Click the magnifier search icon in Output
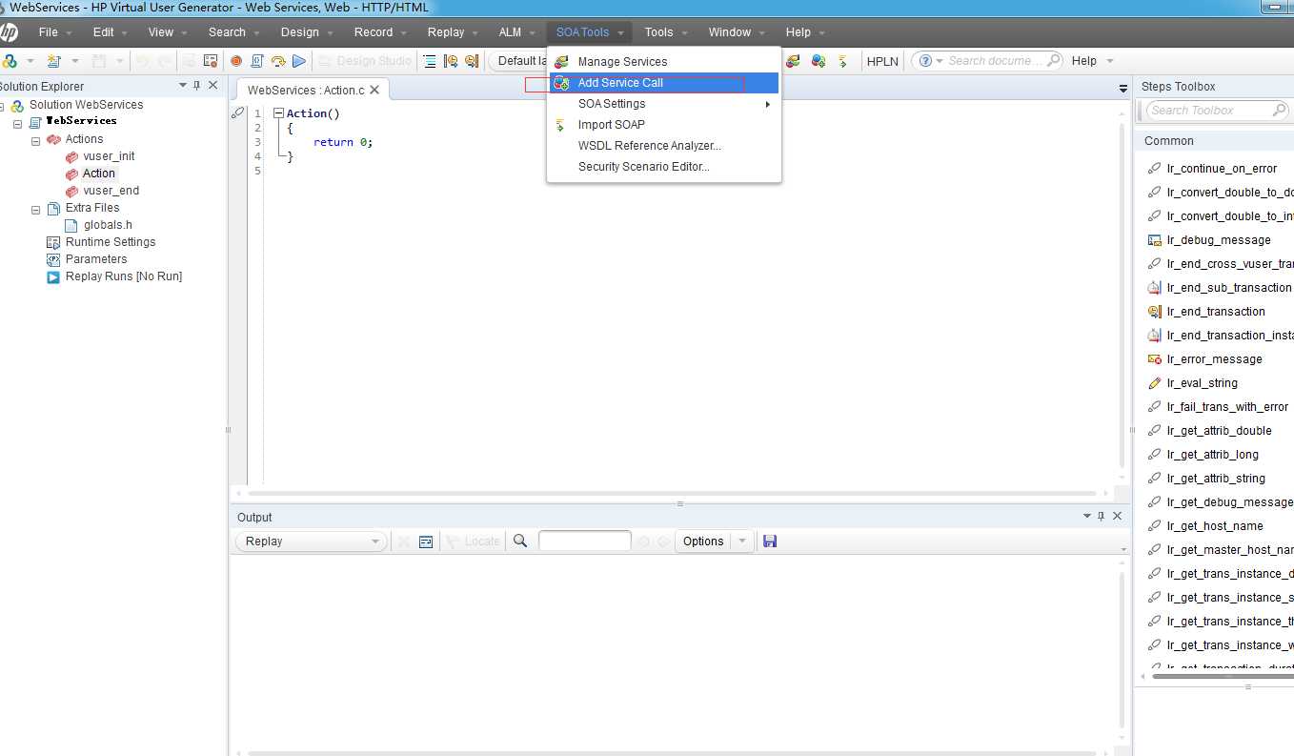 pyautogui.click(x=520, y=541)
